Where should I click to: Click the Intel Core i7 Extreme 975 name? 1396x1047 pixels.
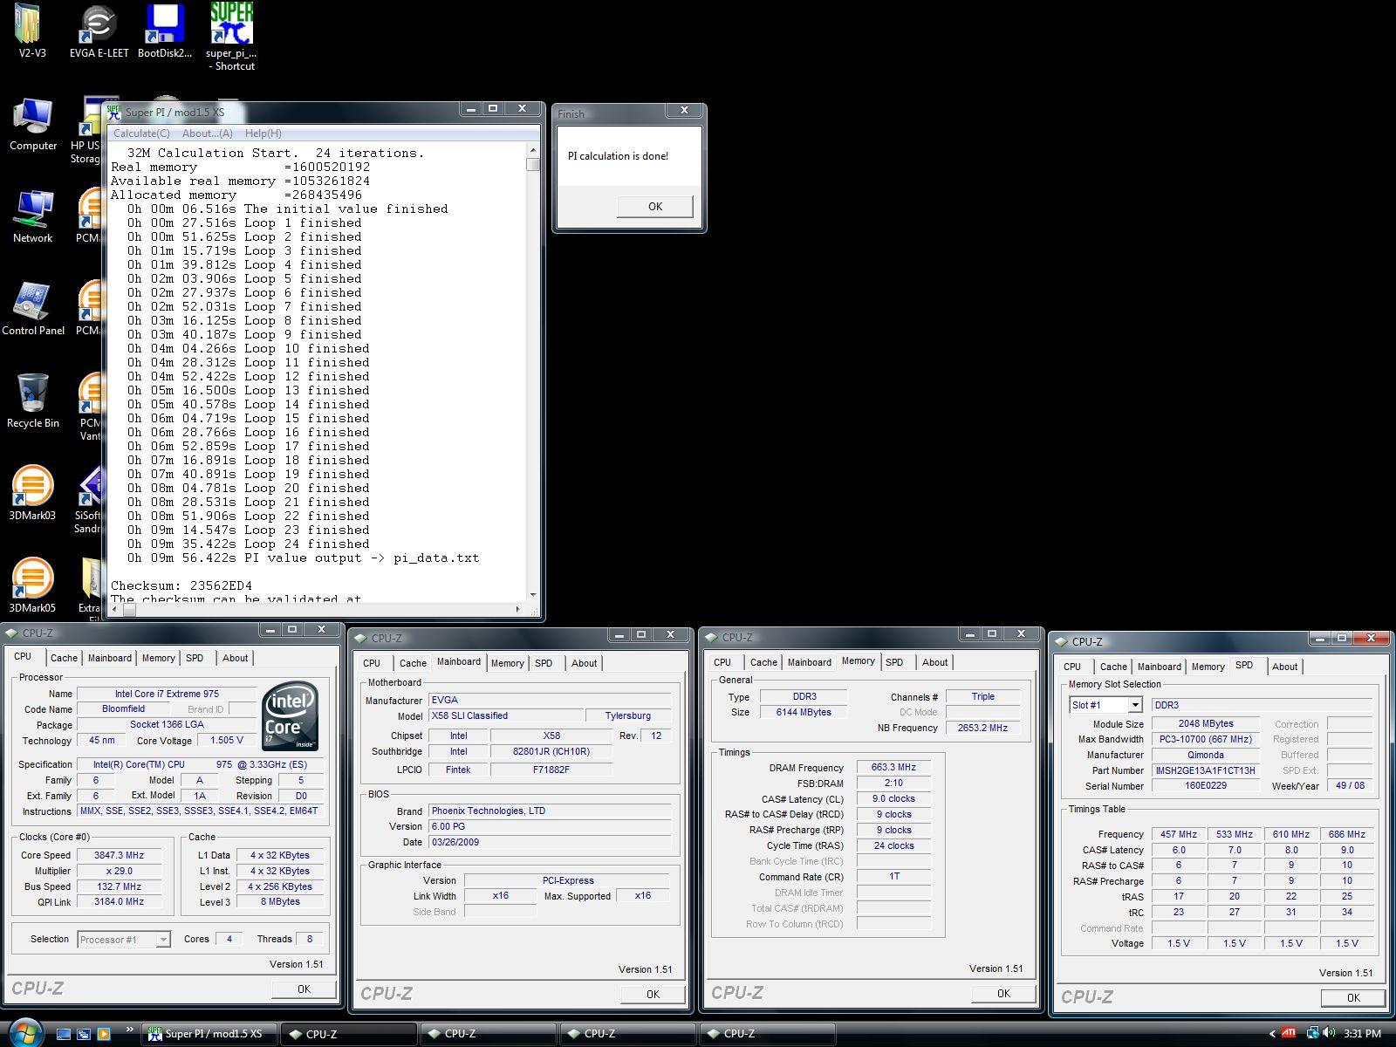coord(167,694)
